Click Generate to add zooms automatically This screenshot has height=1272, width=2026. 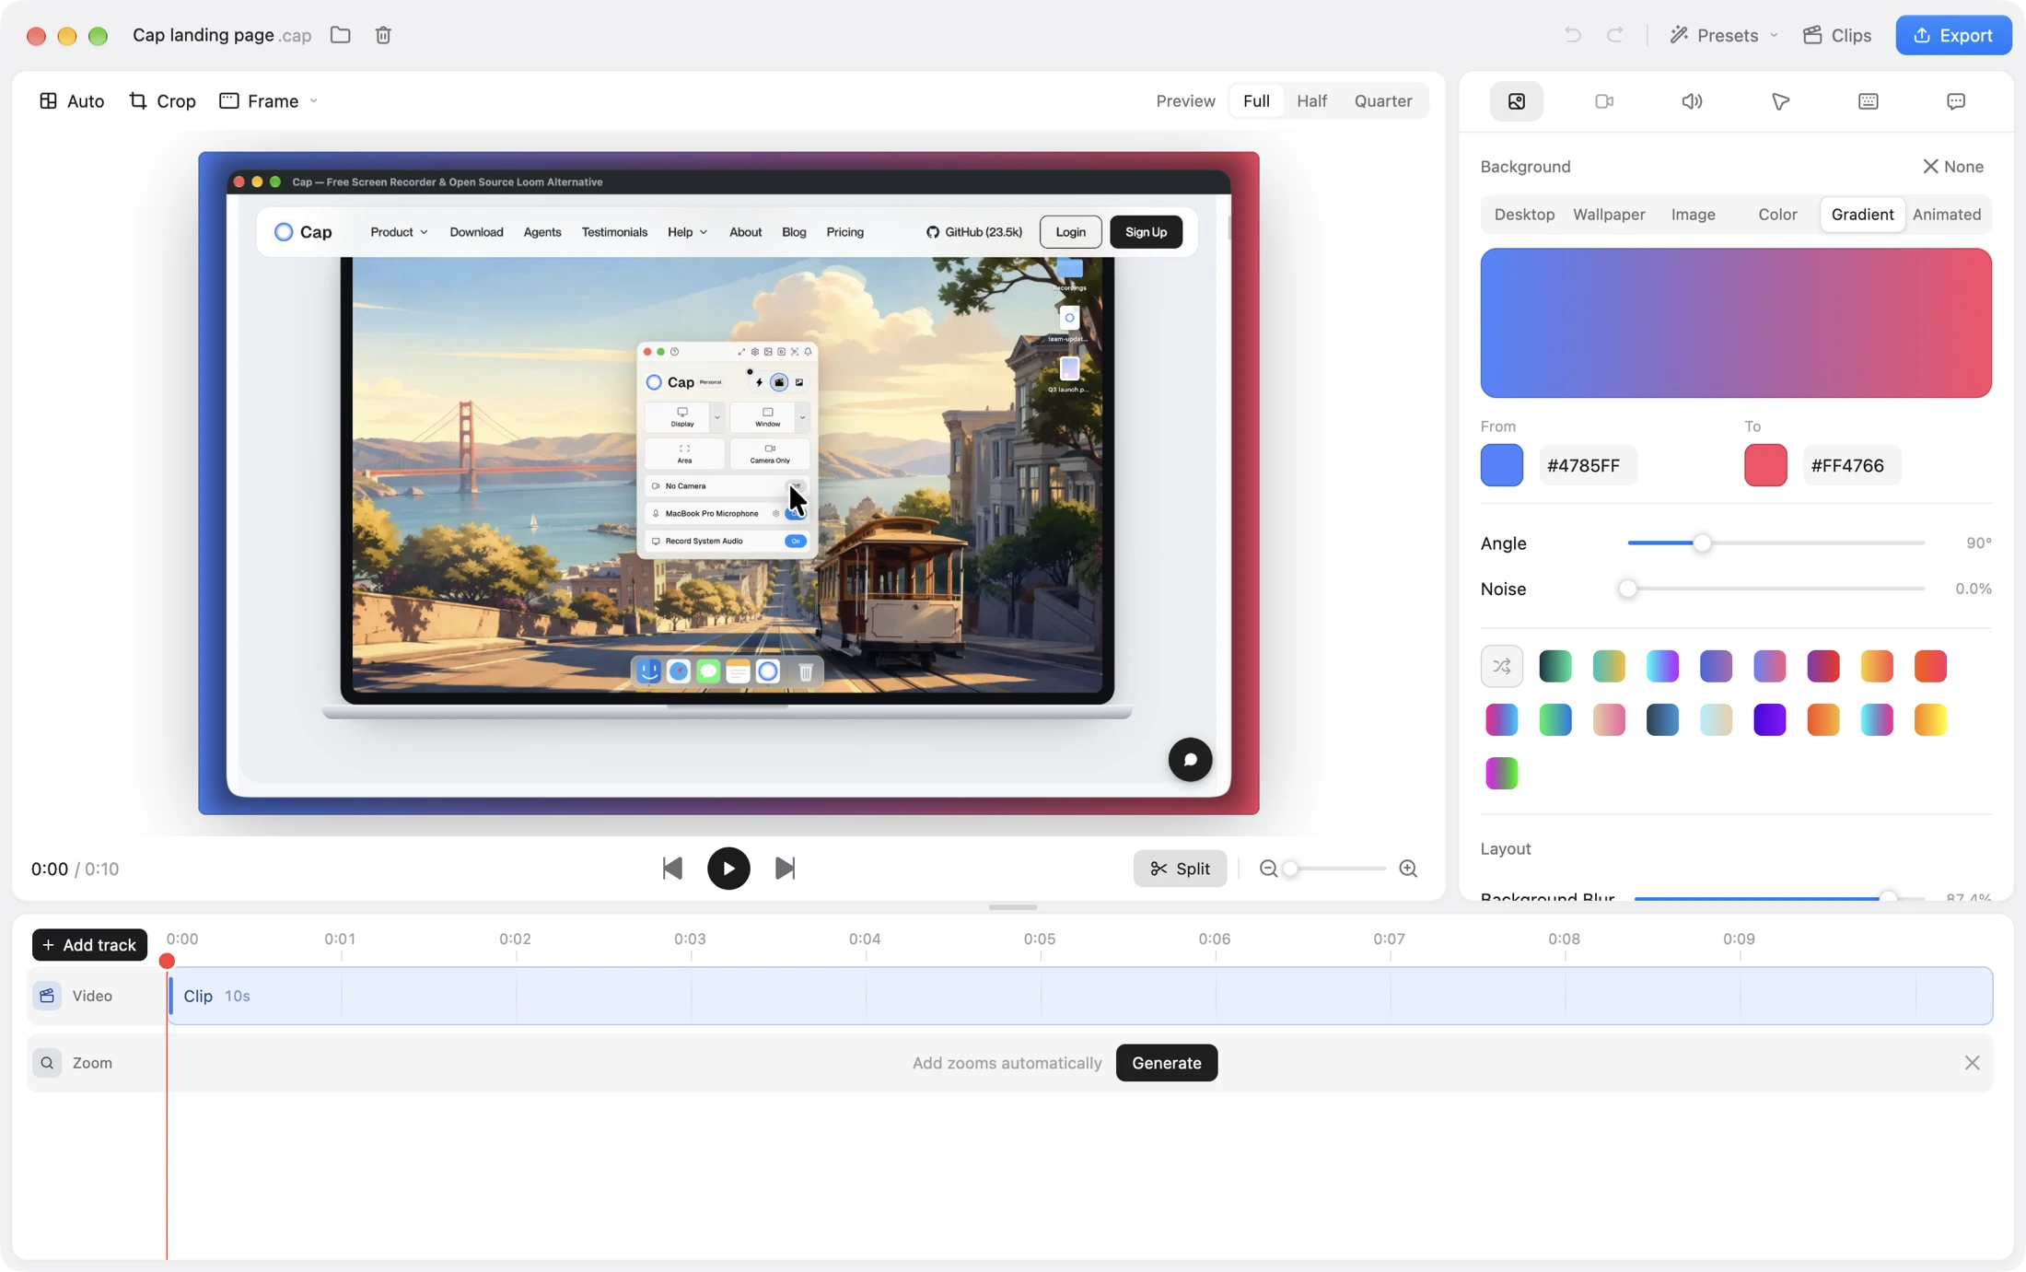pyautogui.click(x=1166, y=1063)
